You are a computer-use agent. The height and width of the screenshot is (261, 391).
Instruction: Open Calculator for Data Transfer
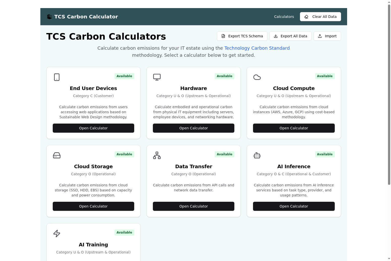(193, 206)
